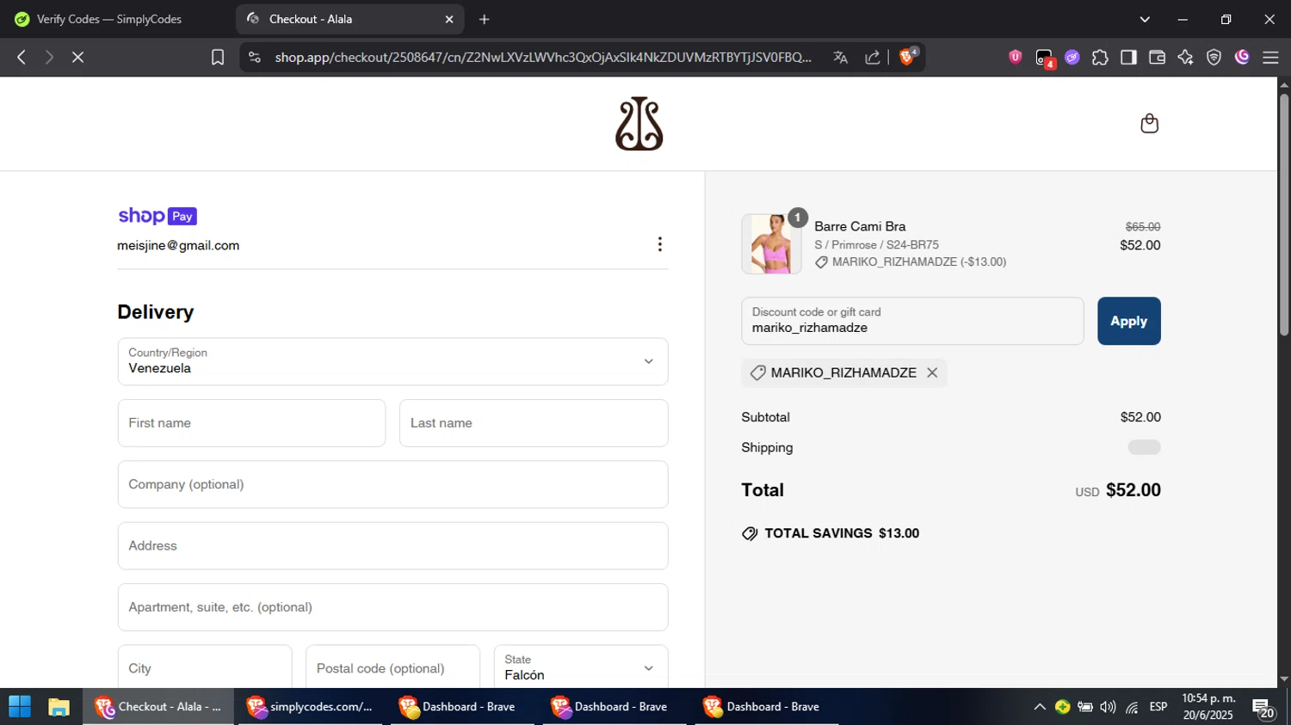Close the Checkout - Alala tab
The height and width of the screenshot is (725, 1291).
pos(448,19)
